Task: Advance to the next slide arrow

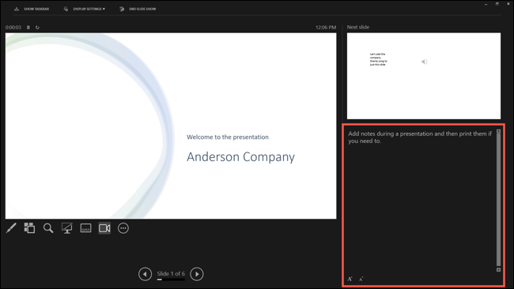Action: point(197,274)
